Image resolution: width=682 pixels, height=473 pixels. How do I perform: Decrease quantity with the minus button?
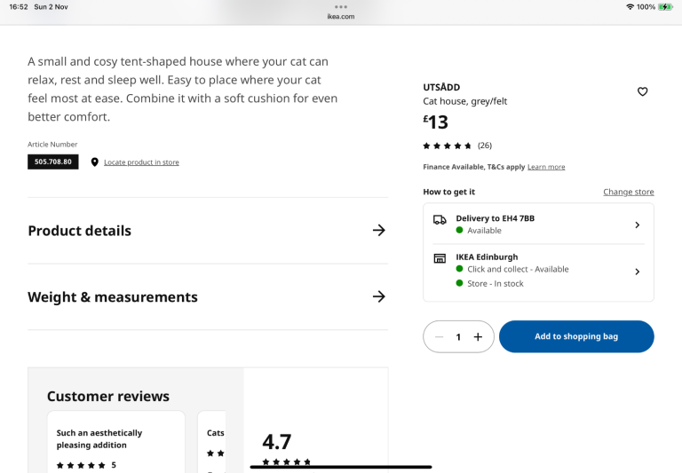439,337
